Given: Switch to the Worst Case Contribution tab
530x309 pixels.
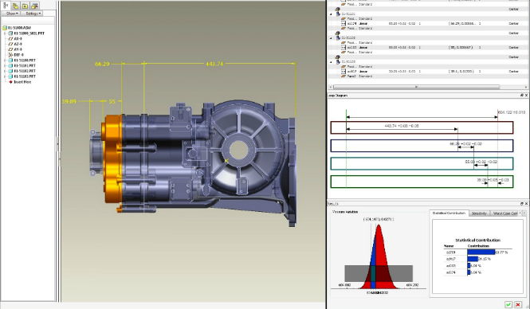Looking at the screenshot, I should pos(505,213).
